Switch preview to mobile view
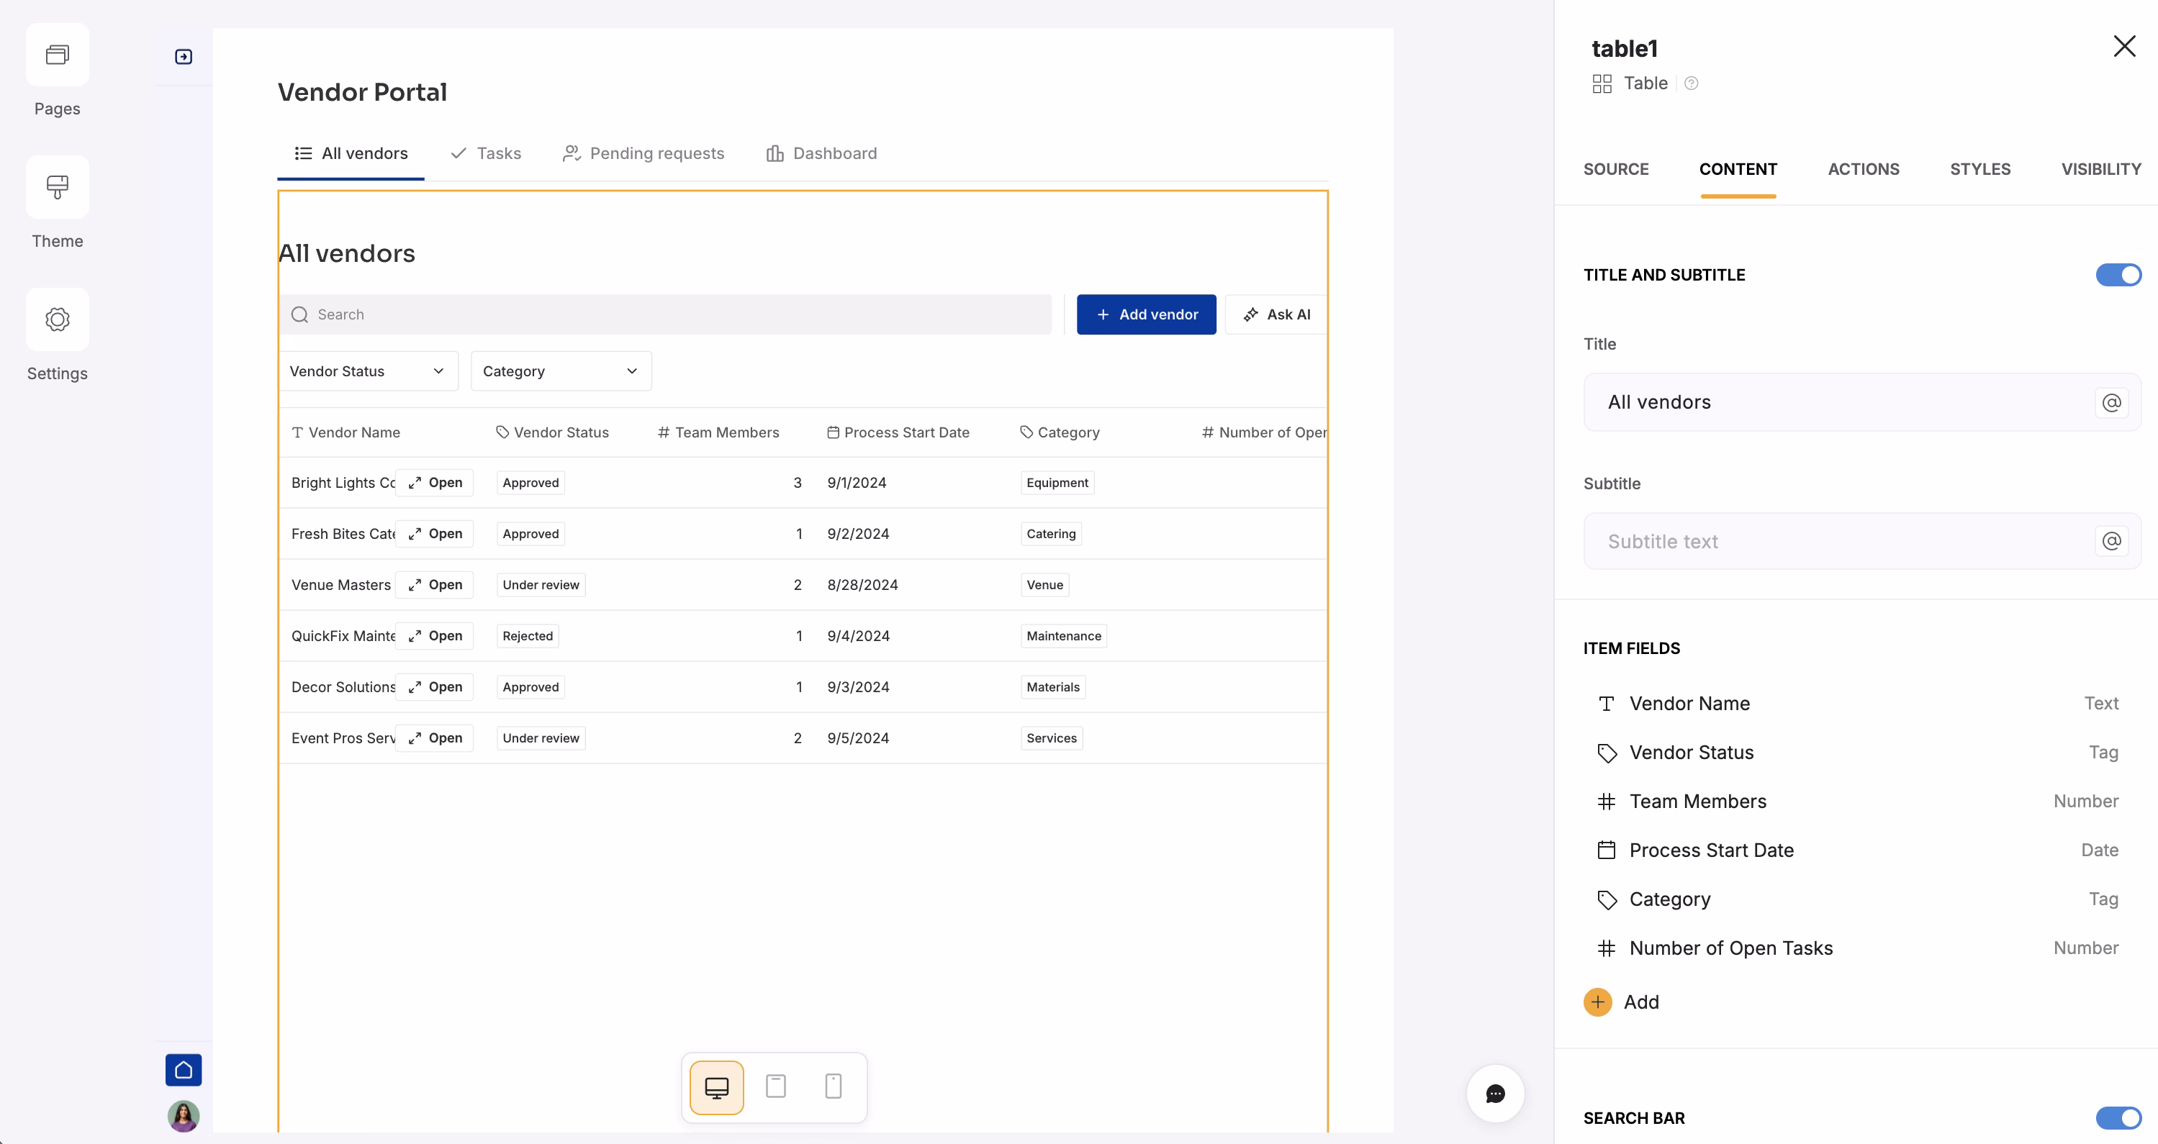 coord(833,1086)
